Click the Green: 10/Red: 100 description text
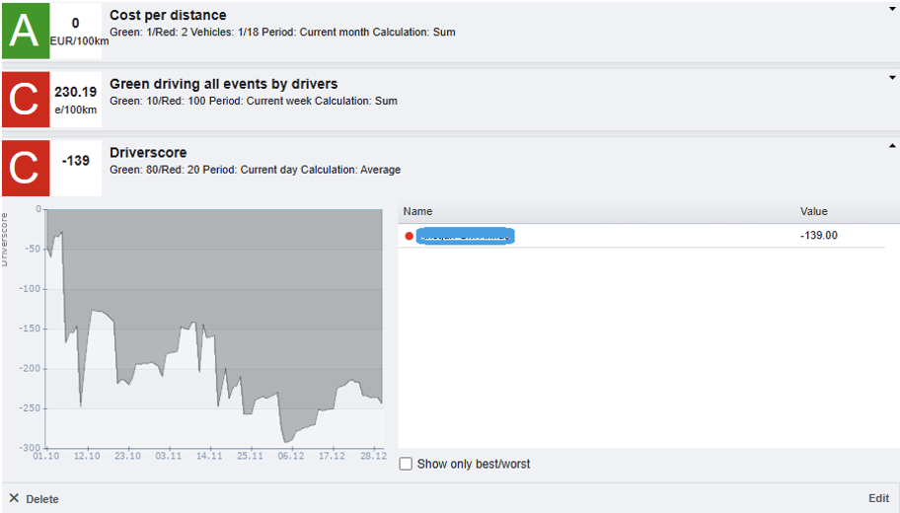The height and width of the screenshot is (513, 900). click(x=253, y=101)
